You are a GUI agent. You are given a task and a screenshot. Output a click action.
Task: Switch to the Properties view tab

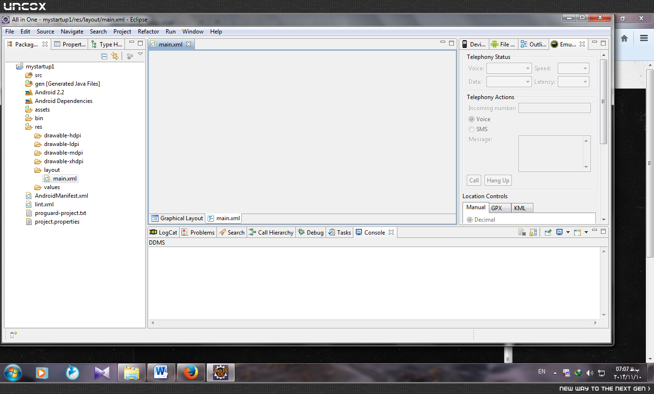pyautogui.click(x=70, y=45)
